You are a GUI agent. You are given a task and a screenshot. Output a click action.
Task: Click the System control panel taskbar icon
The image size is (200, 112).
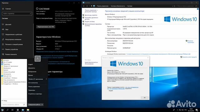point(23,110)
